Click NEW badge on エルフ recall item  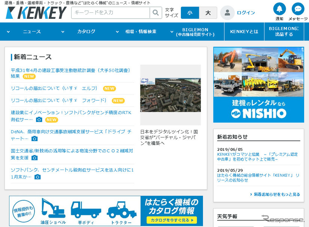point(109,89)
